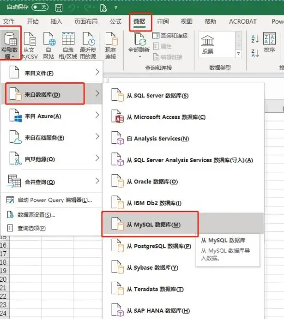Open the 帮助 tab
The image size is (284, 319).
pos(210,21)
